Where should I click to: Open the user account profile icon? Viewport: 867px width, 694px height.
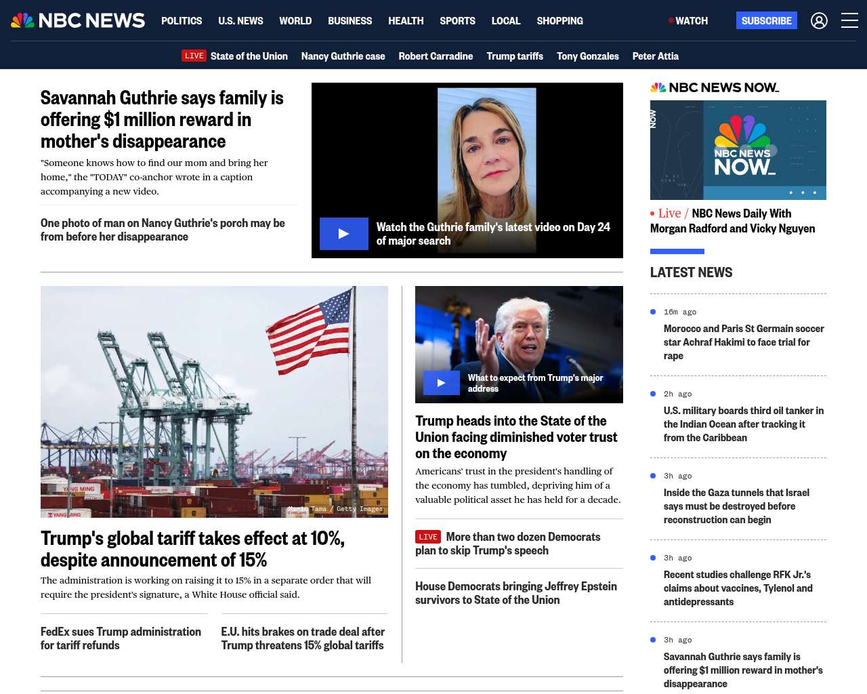(x=819, y=21)
